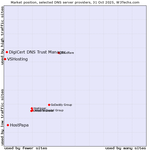150x150 pixels.
Task: Select the Hostinger data point marker
Action: pyautogui.click(x=32, y=108)
